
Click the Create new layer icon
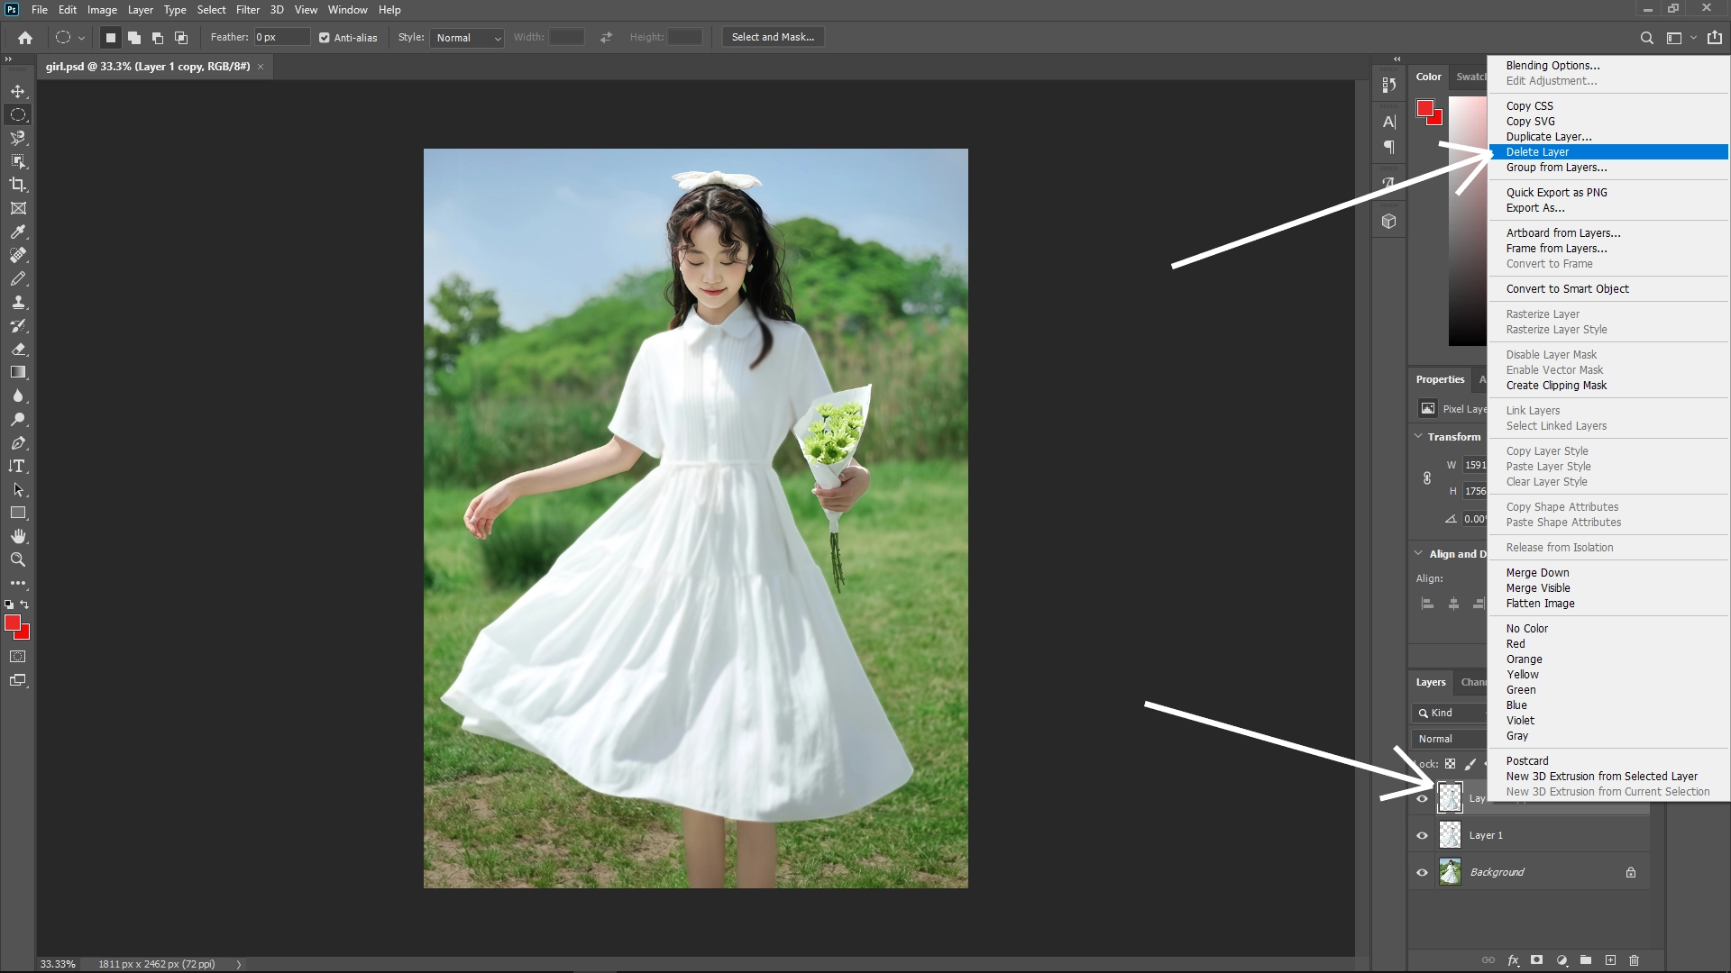(x=1610, y=959)
